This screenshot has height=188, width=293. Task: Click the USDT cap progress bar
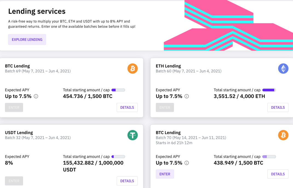(118, 157)
